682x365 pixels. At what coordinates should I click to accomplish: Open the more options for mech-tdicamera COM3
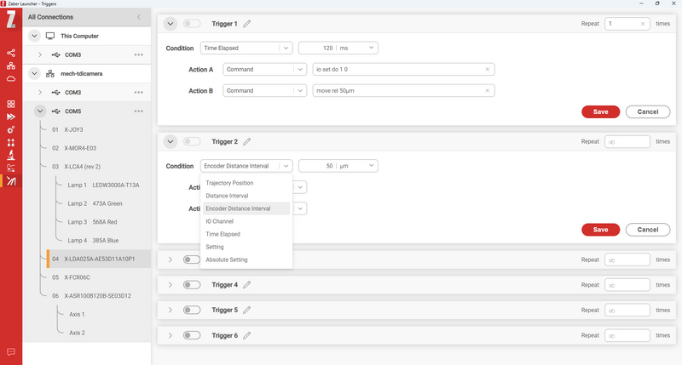coord(139,93)
